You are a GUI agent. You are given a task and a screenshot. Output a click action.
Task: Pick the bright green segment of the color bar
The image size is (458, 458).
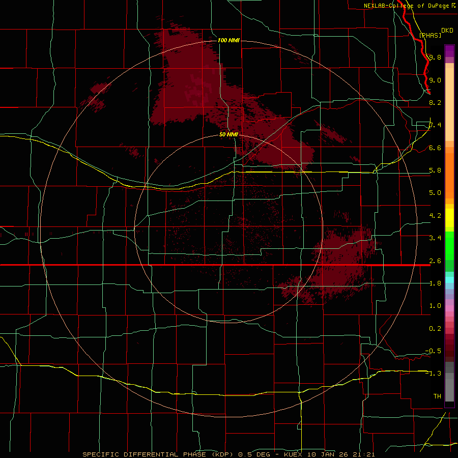pos(449,245)
